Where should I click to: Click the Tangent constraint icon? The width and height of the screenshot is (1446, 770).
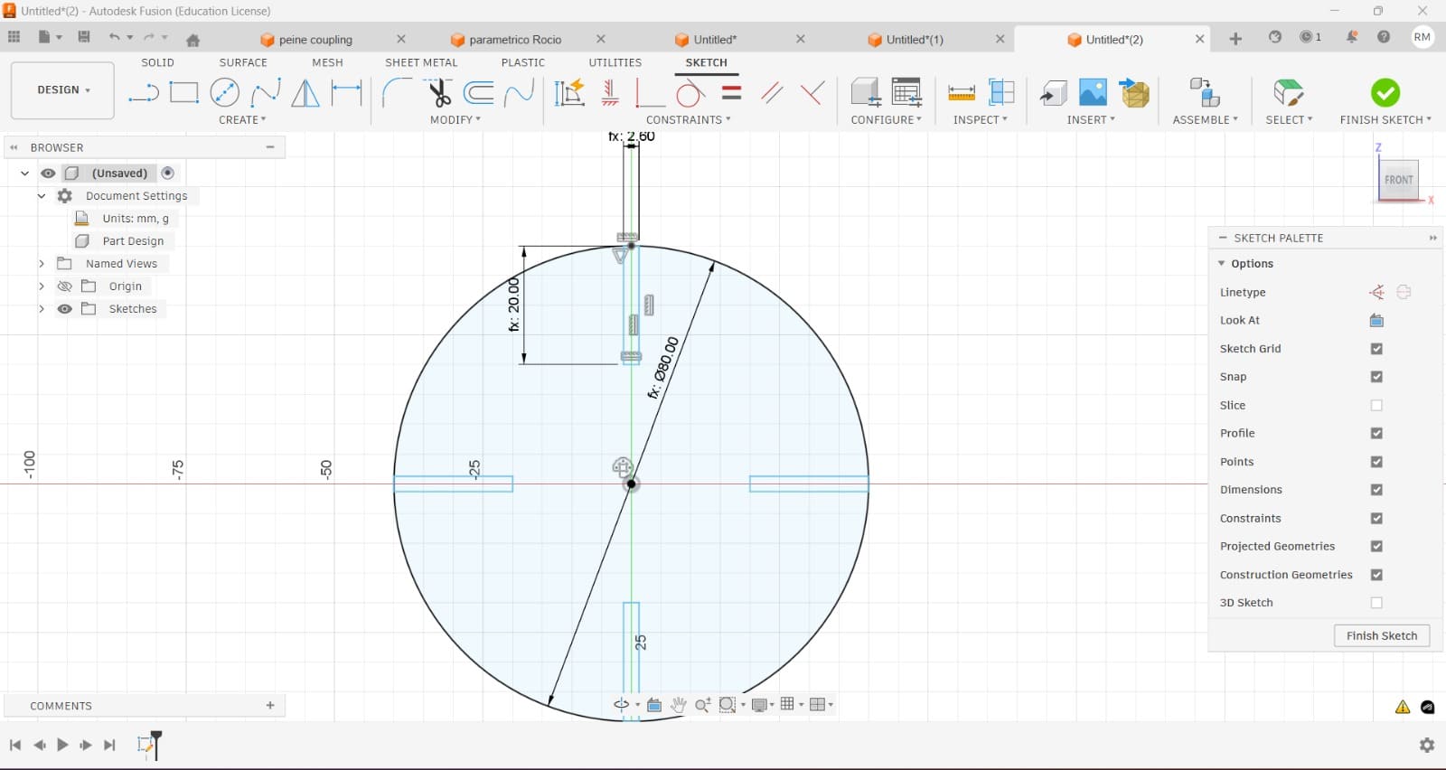690,92
